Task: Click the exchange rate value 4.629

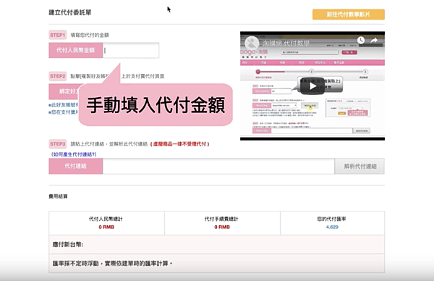Action: pyautogui.click(x=332, y=227)
